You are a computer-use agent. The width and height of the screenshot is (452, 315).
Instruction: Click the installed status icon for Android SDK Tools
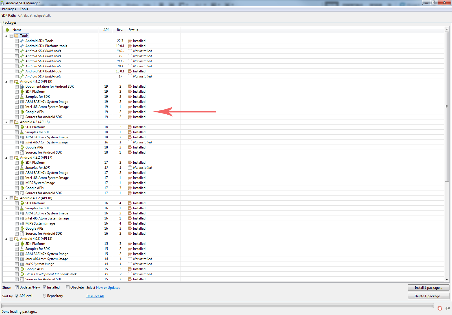(x=130, y=41)
